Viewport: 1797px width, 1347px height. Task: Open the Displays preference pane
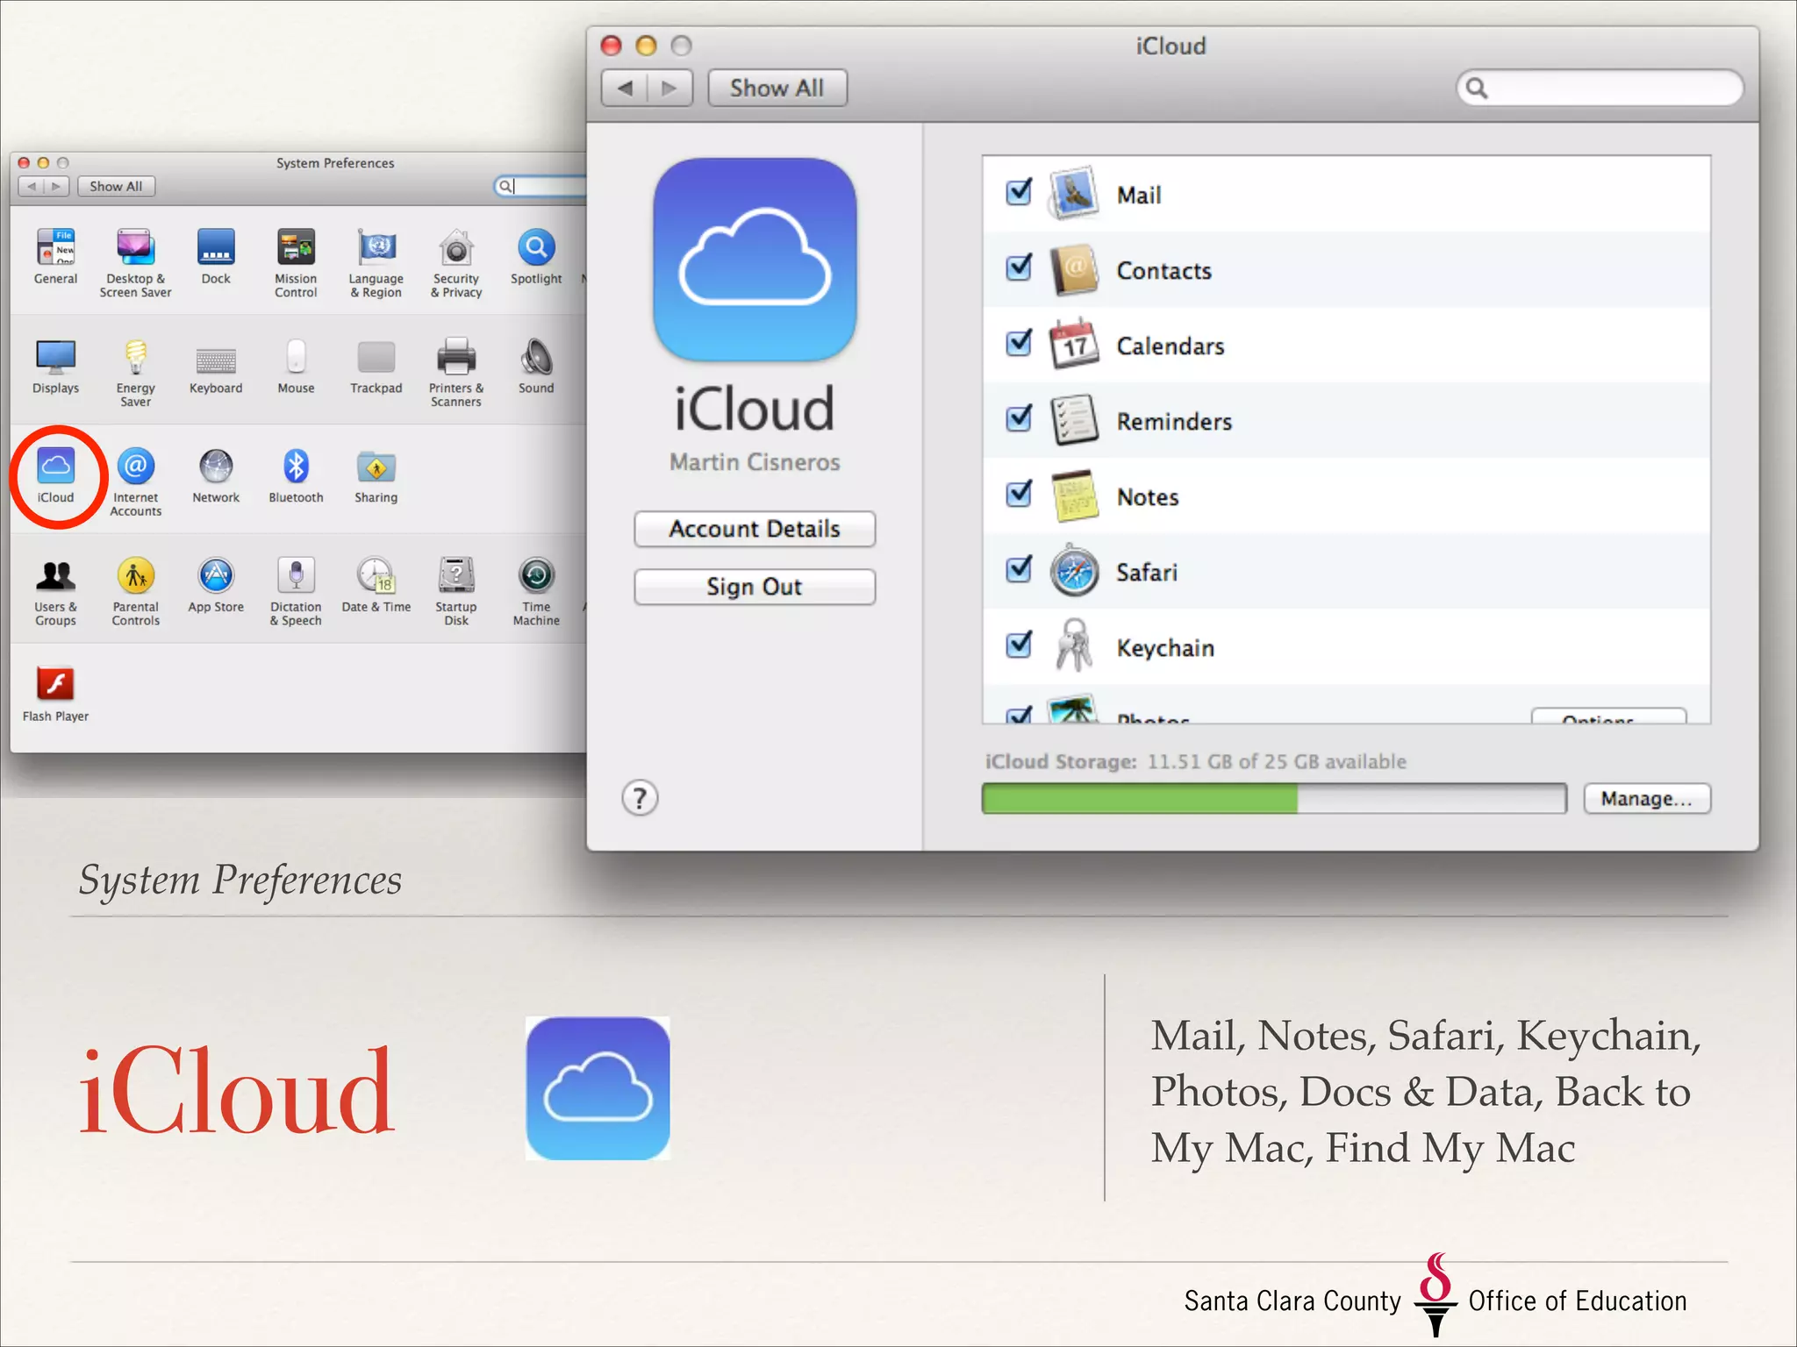pyautogui.click(x=55, y=366)
